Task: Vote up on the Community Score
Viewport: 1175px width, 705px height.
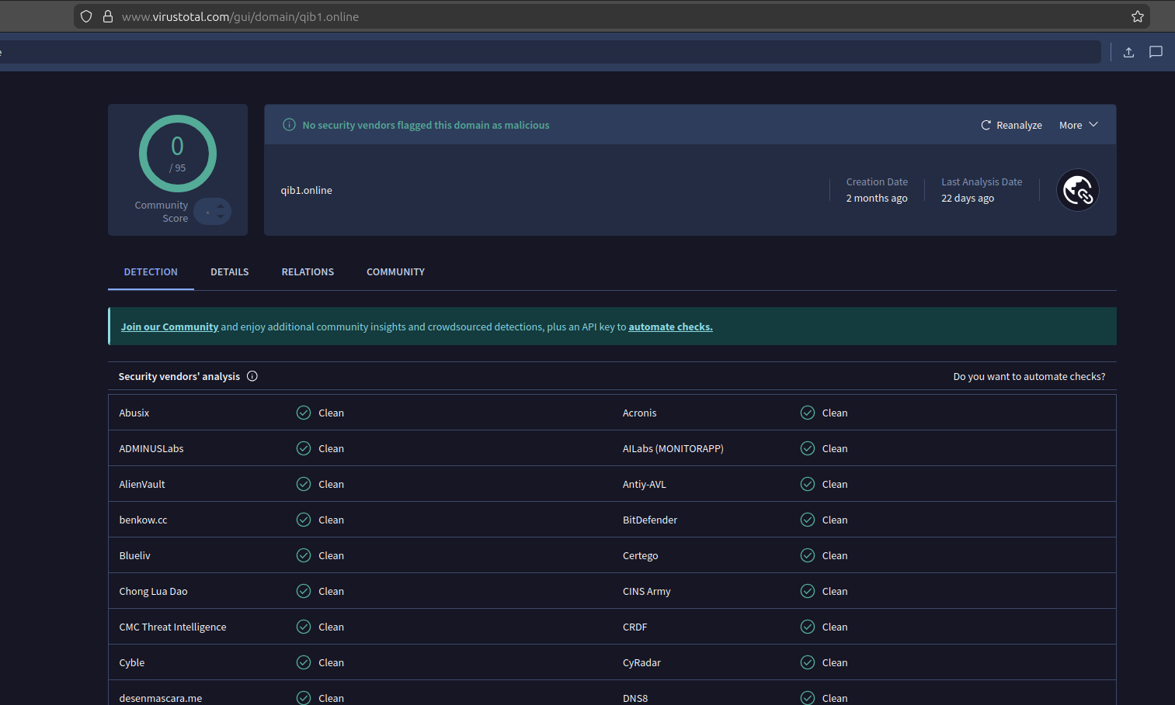Action: point(221,206)
